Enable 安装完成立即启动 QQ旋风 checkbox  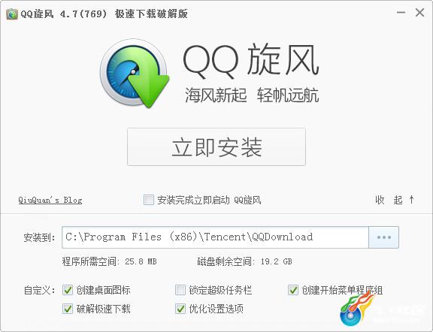click(x=149, y=200)
